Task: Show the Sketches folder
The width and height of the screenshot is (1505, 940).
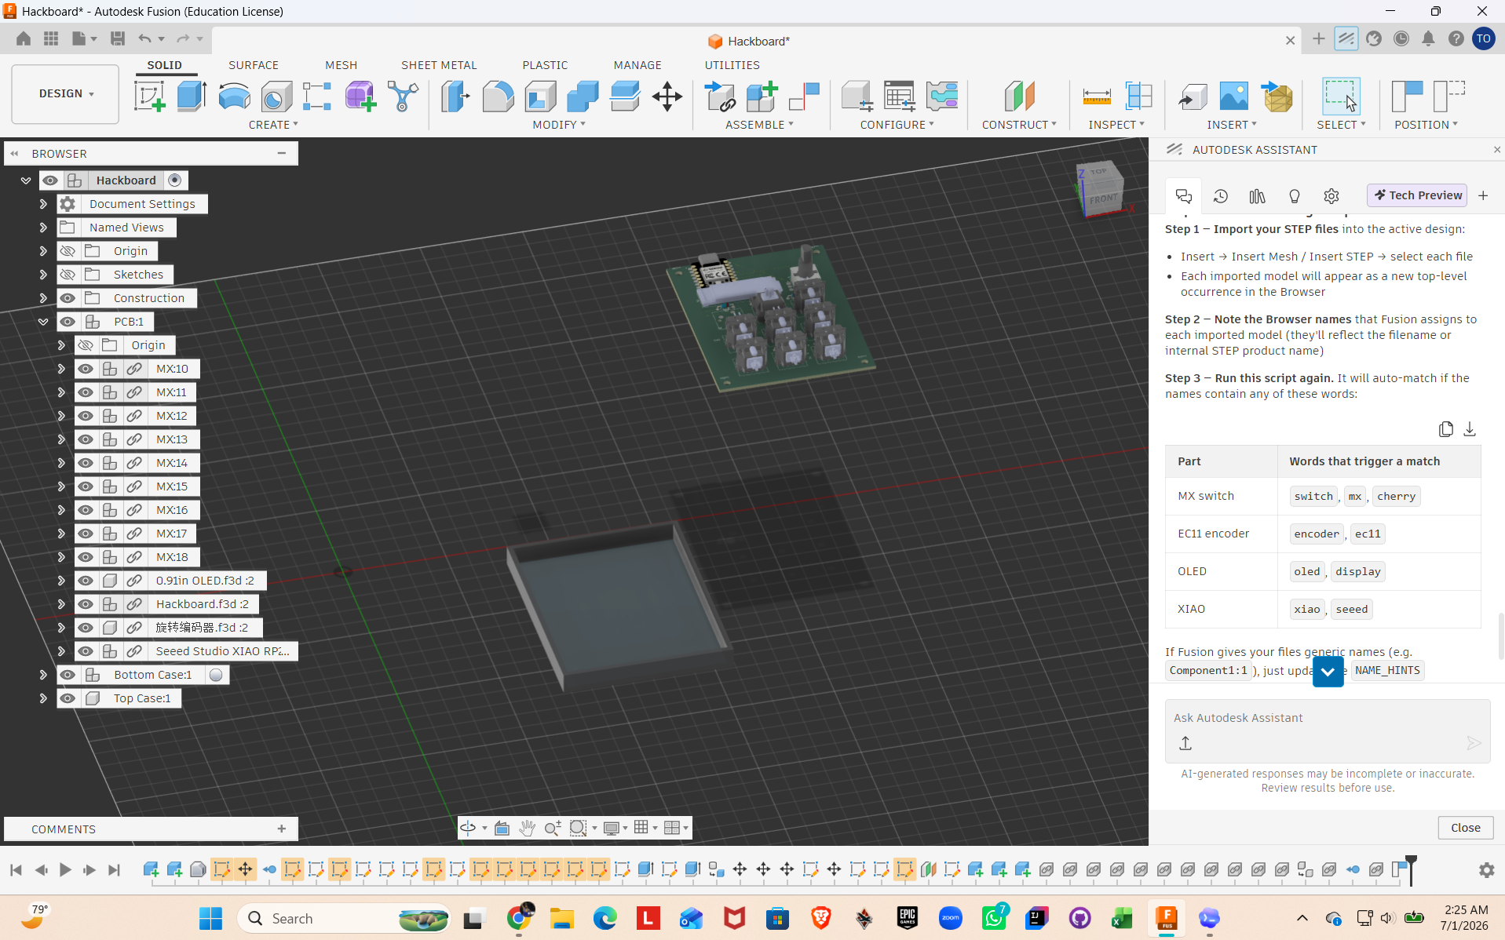Action: pos(68,275)
